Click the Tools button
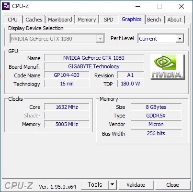Screen dimensions: 193x192 (x=95, y=185)
